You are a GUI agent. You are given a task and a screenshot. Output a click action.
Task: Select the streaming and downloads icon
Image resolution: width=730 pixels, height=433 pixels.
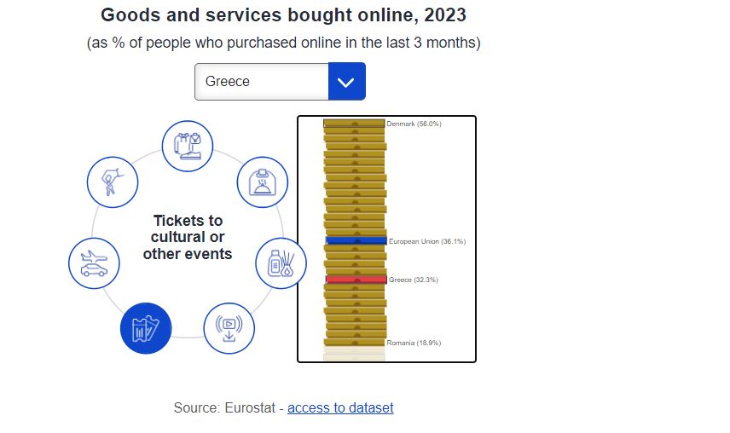[x=229, y=328]
